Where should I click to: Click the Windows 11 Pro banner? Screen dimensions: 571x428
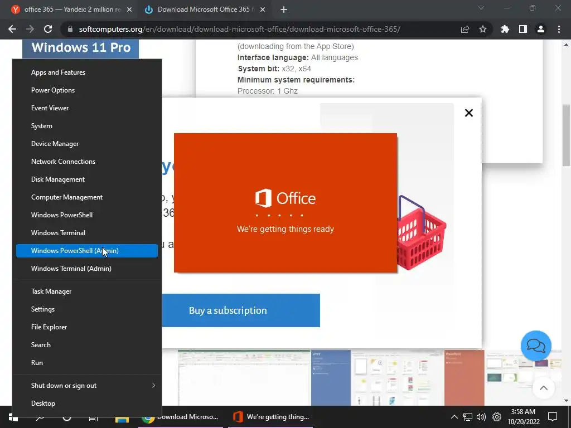click(x=81, y=48)
